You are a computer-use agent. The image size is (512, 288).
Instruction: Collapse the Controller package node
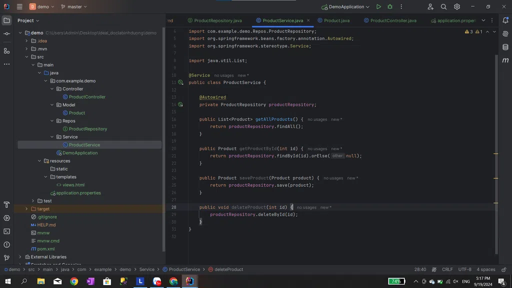[52, 89]
